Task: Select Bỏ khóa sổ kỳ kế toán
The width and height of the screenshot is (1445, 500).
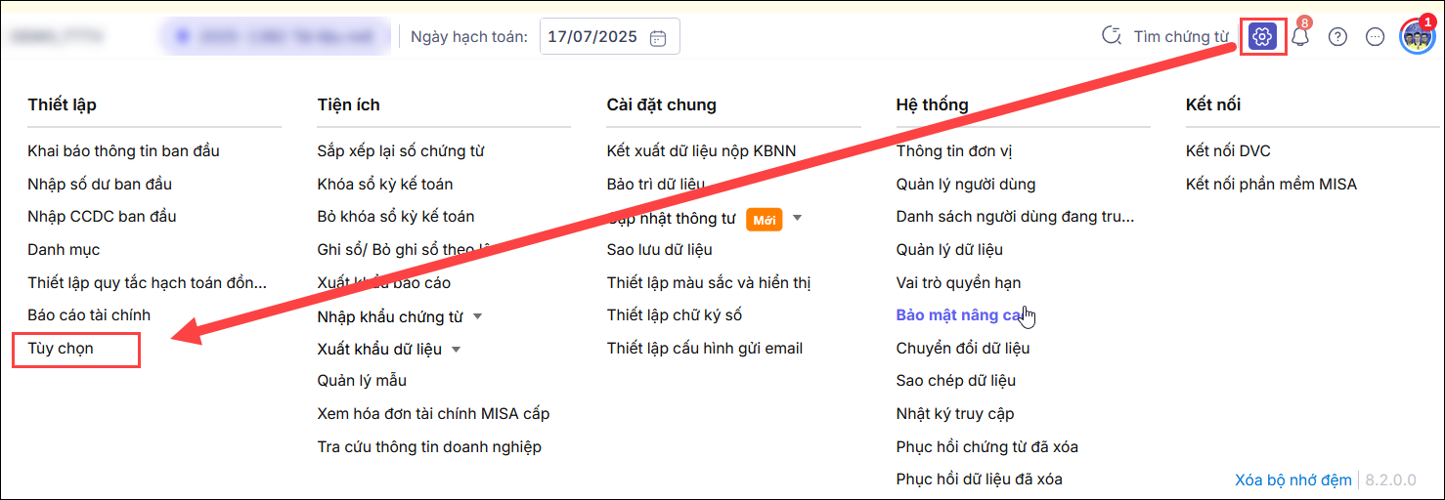Action: (x=396, y=217)
